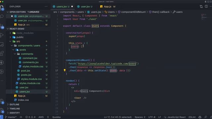The image size is (212, 119).
Task: Open Run and Debug view
Action: pyautogui.click(x=2, y=35)
